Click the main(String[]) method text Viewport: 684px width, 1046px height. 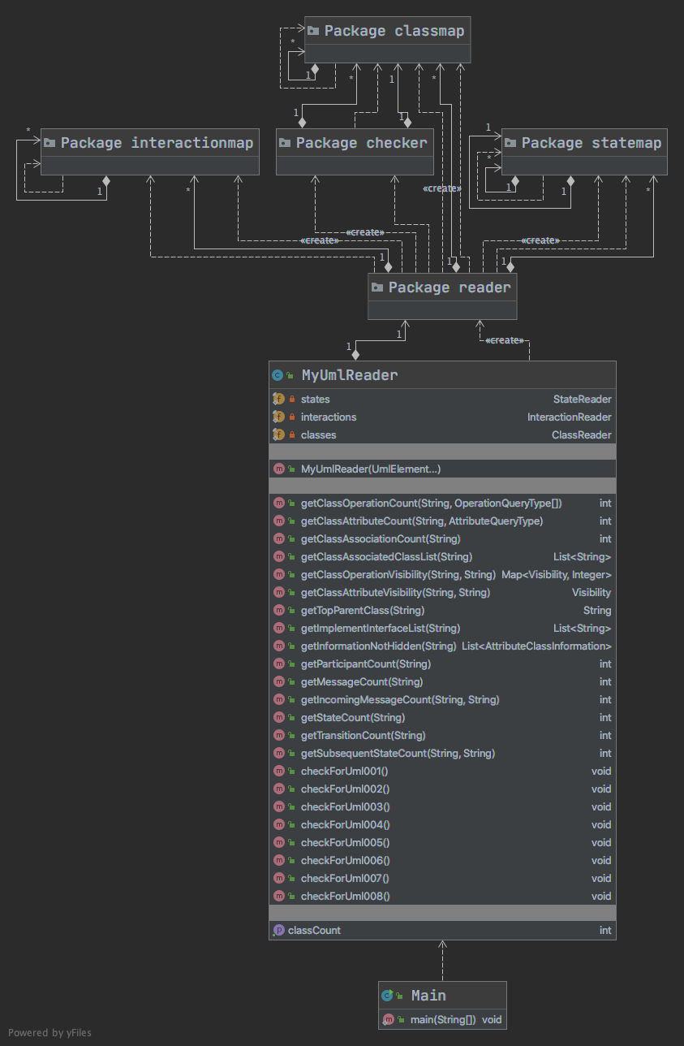(443, 1019)
